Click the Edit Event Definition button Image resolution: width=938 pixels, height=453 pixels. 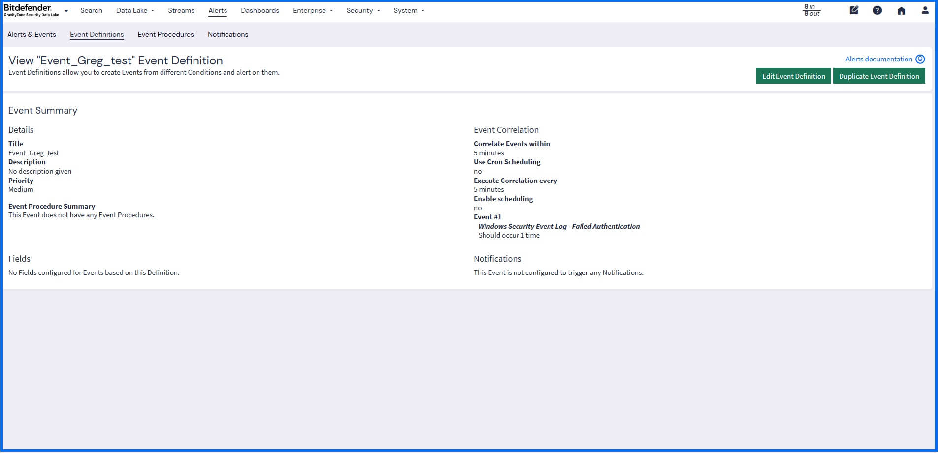tap(793, 76)
